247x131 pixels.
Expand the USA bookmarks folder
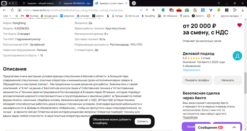pyautogui.click(x=7, y=16)
